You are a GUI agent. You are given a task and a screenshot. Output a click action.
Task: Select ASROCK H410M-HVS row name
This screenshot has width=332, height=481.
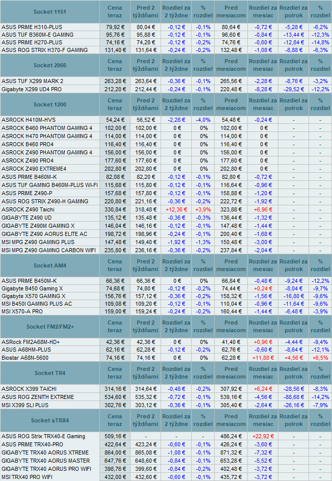[29, 120]
